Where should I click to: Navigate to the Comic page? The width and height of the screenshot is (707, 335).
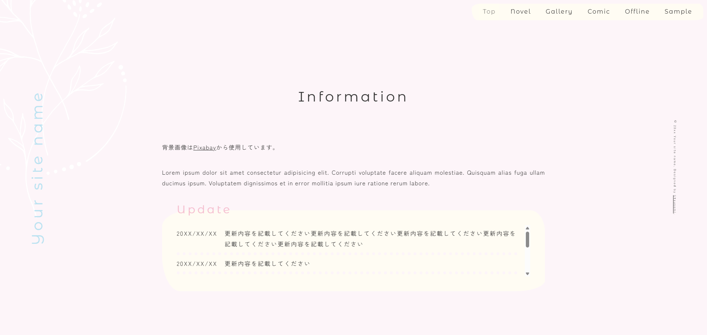click(598, 12)
